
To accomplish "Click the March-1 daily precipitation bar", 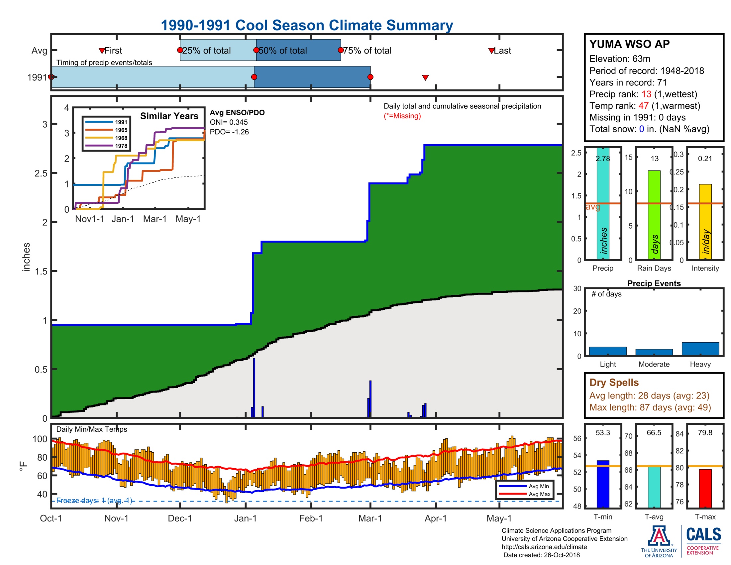I will [370, 399].
